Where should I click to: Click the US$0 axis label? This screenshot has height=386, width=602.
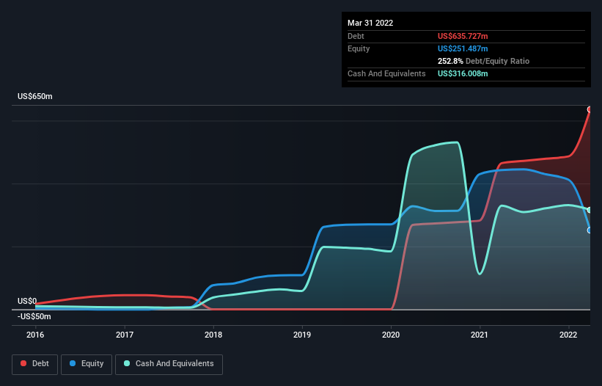[x=27, y=301]
